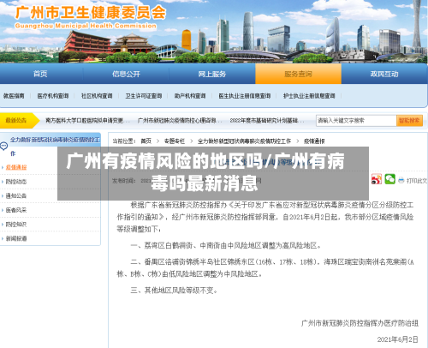This screenshot has height=348, width=428.
Task: Open 卫生许可证查询 link
Action: [x=144, y=96]
